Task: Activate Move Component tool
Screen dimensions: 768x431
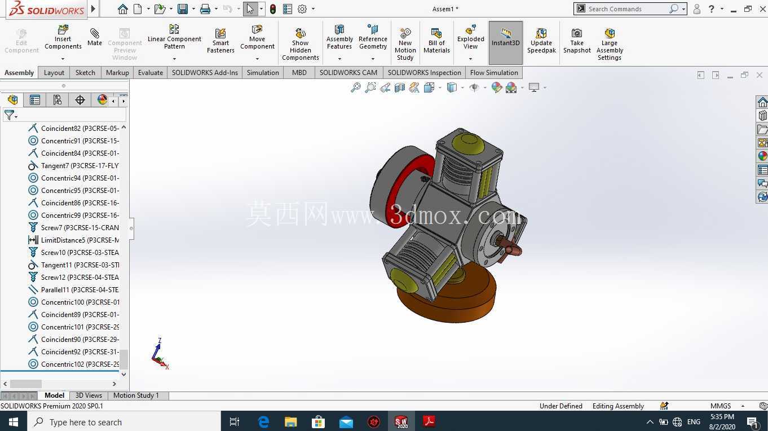Action: click(257, 37)
